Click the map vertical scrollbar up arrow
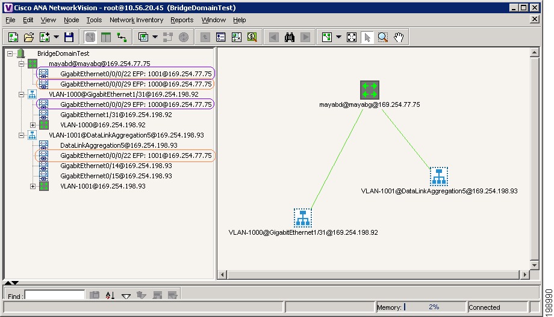554x317 pixels. click(534, 53)
